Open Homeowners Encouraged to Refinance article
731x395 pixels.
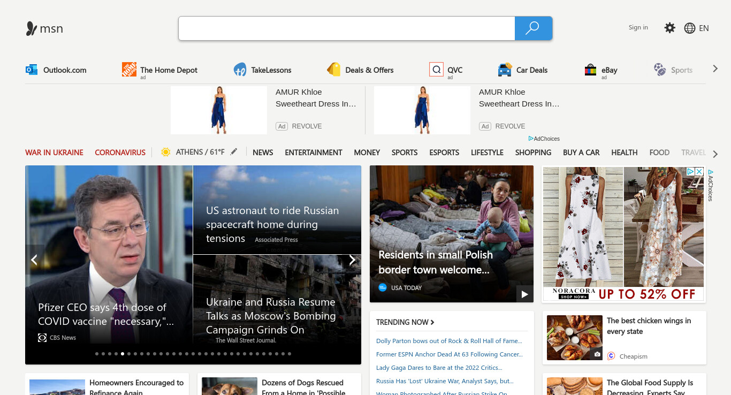click(x=136, y=388)
